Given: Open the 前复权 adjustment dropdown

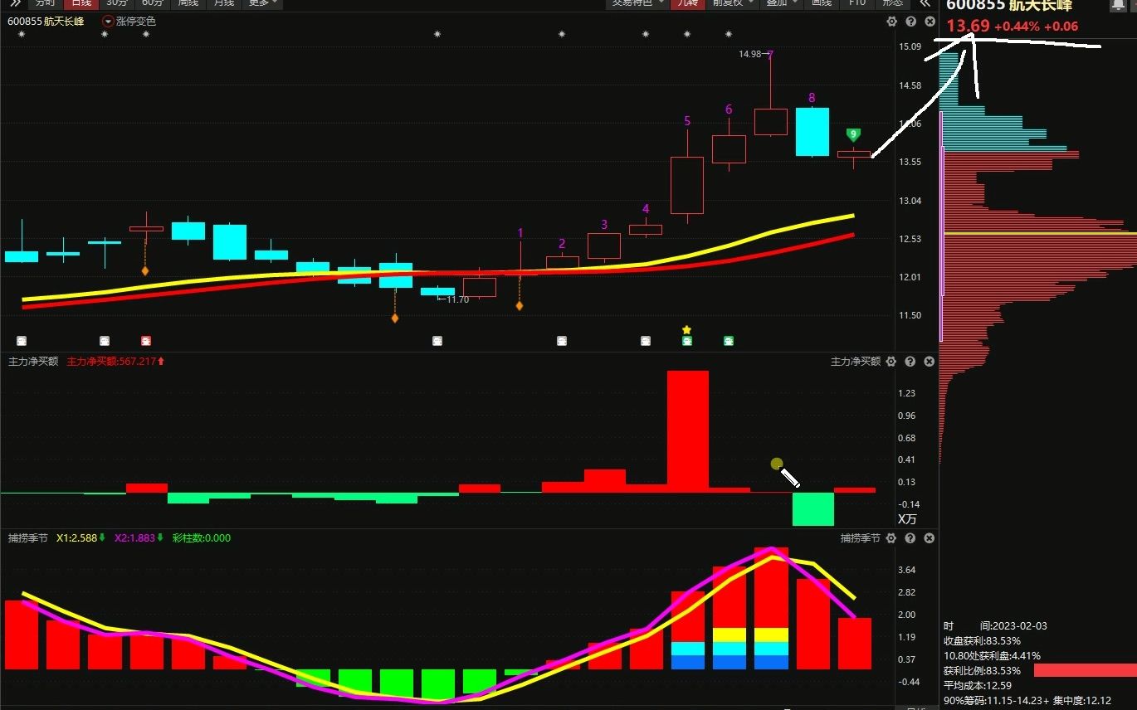Looking at the screenshot, I should (x=733, y=2).
